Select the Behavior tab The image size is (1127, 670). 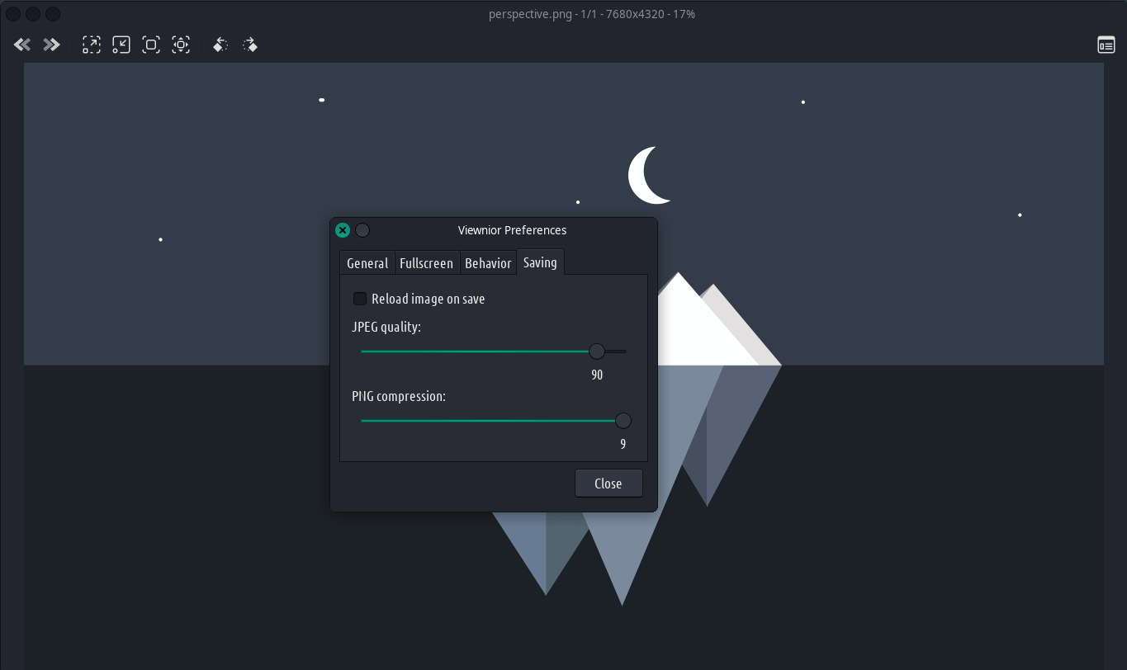488,263
